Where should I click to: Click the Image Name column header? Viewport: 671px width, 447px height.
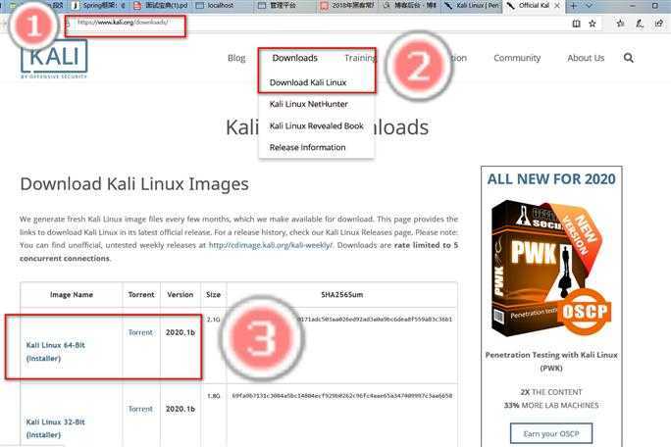[x=71, y=295]
